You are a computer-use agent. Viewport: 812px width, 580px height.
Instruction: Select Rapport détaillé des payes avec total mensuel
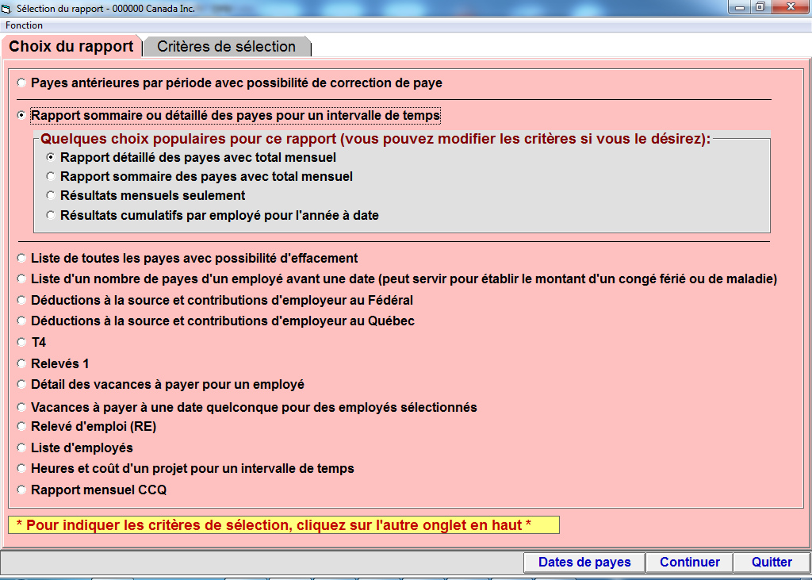[52, 157]
